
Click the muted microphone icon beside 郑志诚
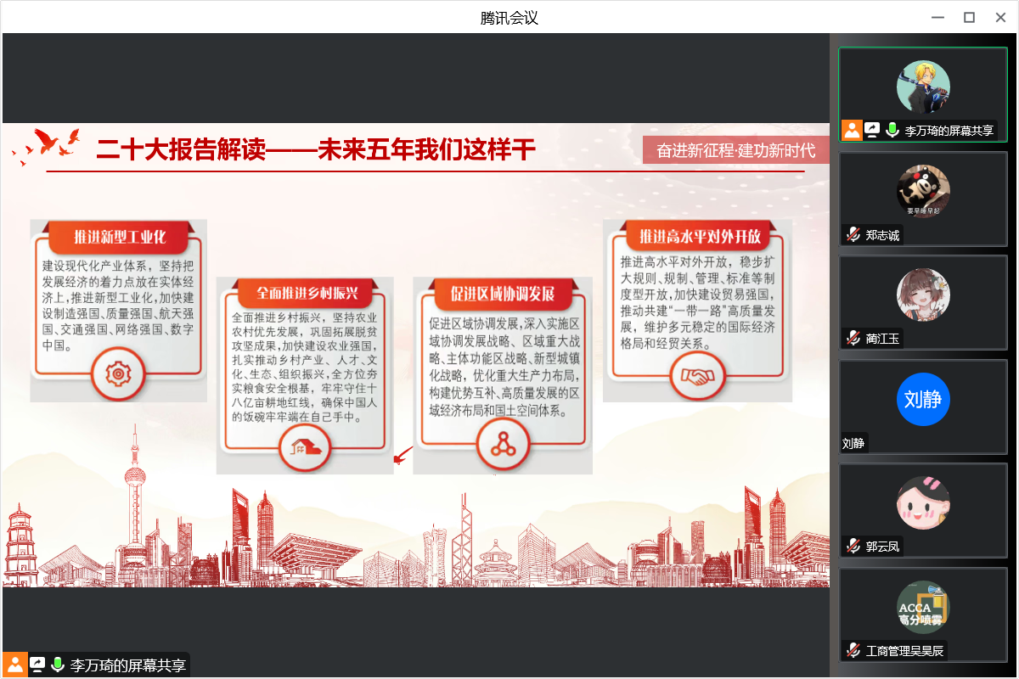tap(853, 235)
